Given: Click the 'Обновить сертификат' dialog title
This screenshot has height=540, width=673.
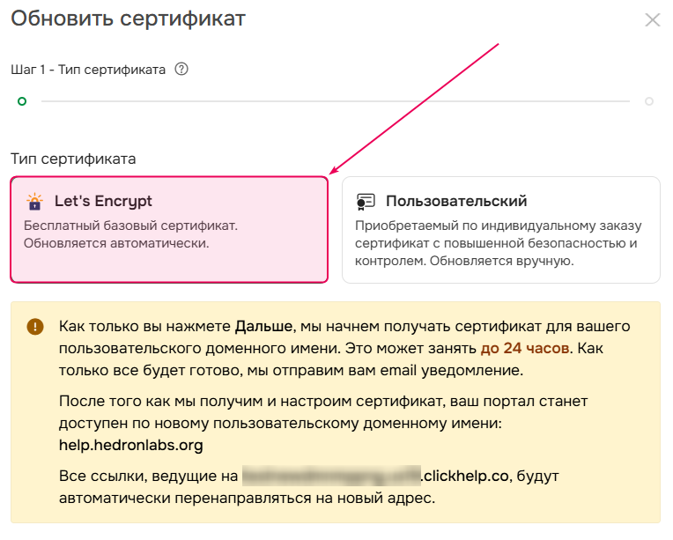Looking at the screenshot, I should point(128,18).
